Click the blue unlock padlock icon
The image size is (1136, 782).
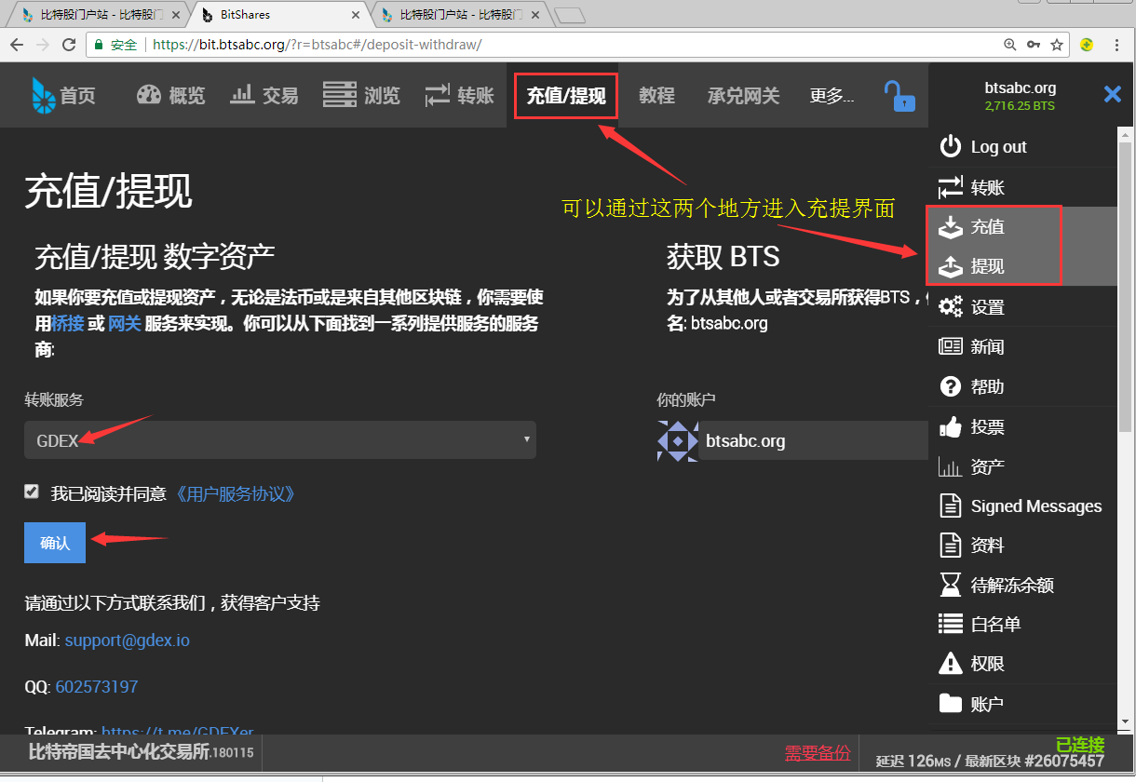(x=899, y=96)
